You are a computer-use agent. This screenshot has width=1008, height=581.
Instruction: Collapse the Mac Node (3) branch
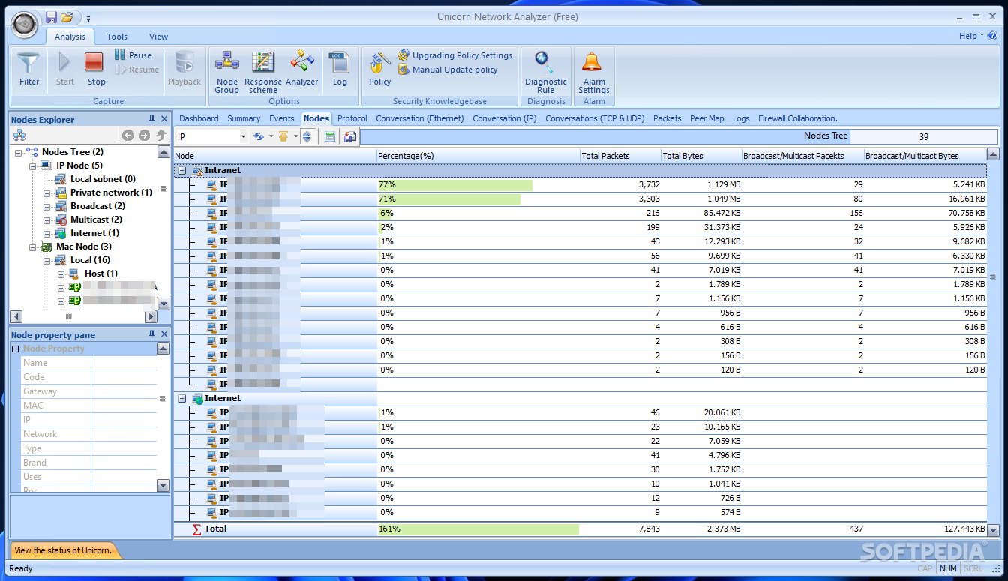point(33,247)
